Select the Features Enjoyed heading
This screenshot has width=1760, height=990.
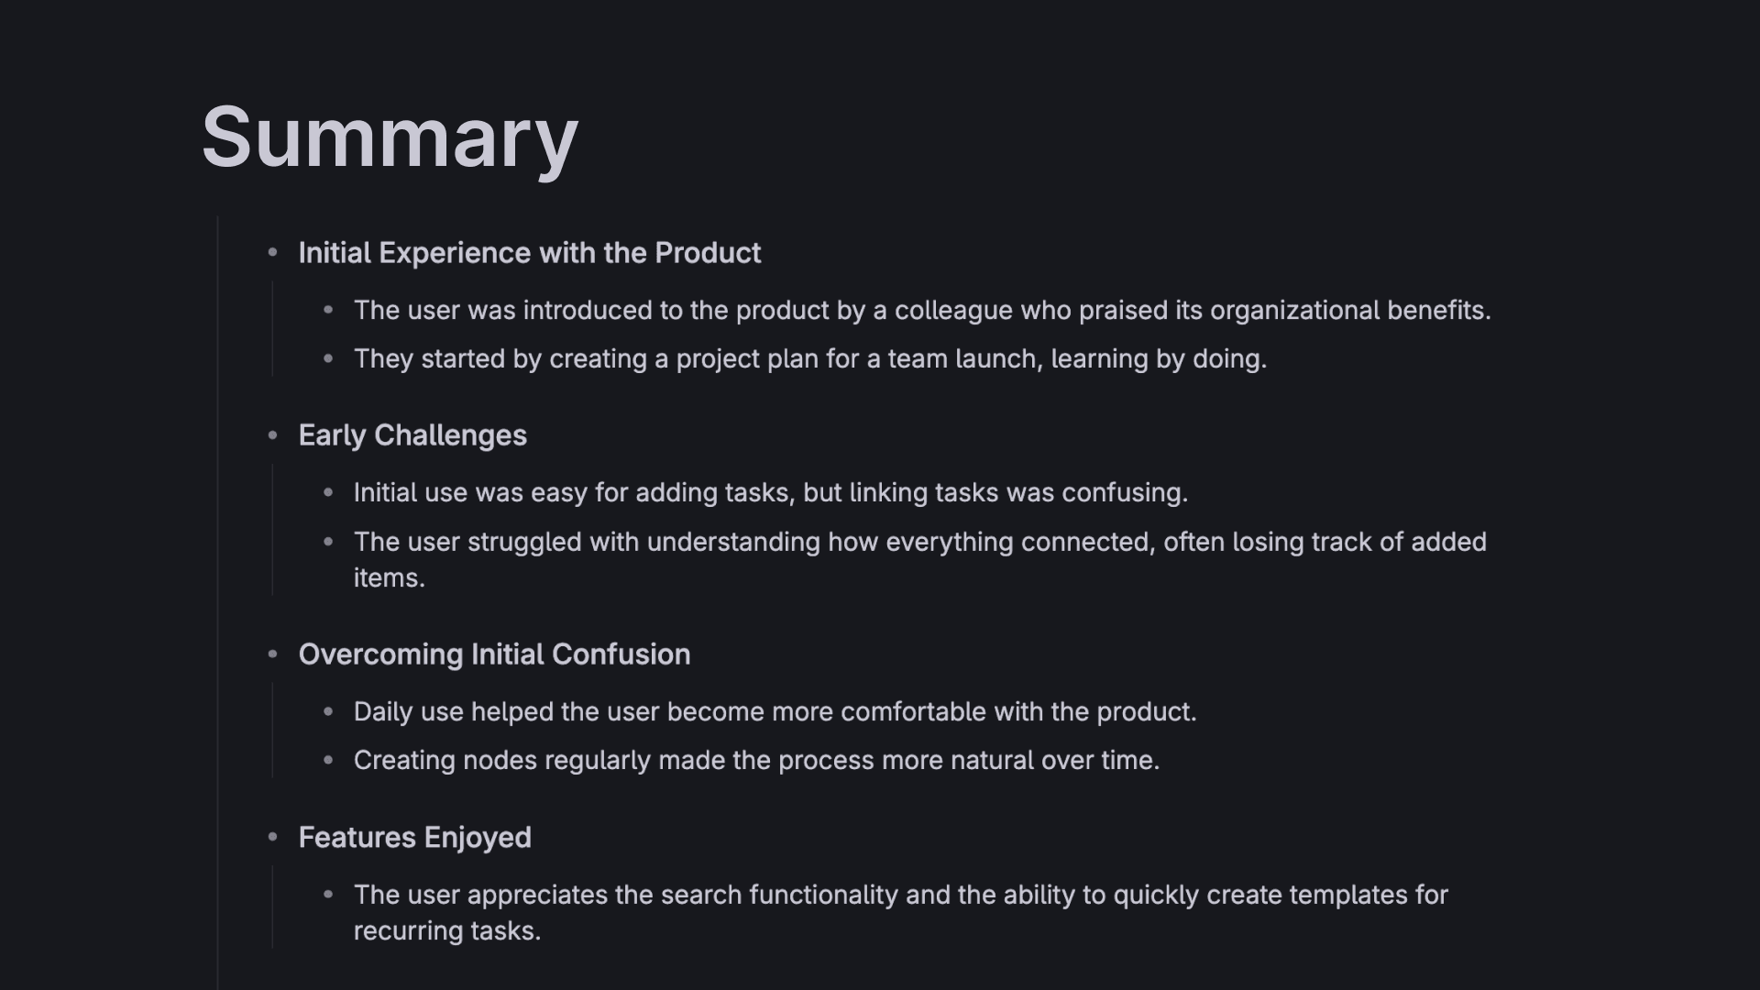pyautogui.click(x=414, y=838)
